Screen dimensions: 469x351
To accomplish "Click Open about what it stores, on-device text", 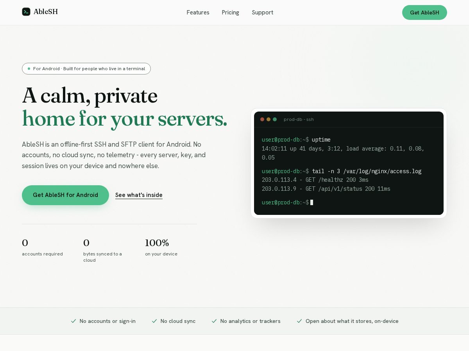I will [352, 321].
